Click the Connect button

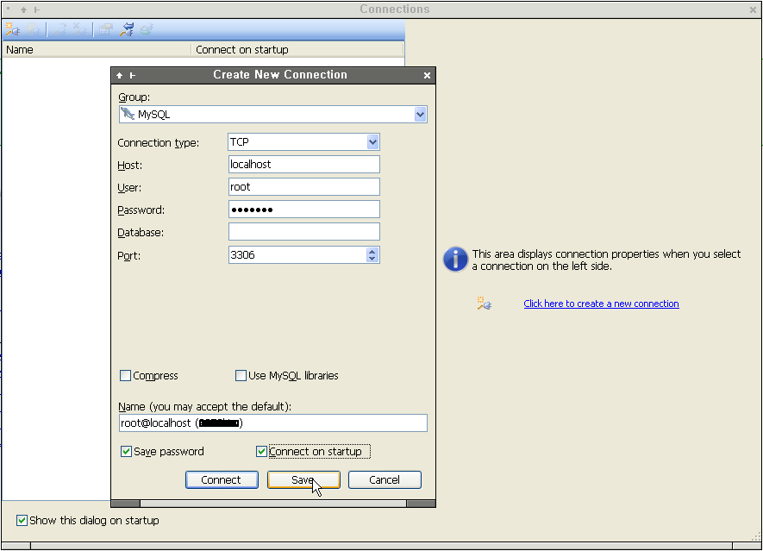pyautogui.click(x=222, y=480)
